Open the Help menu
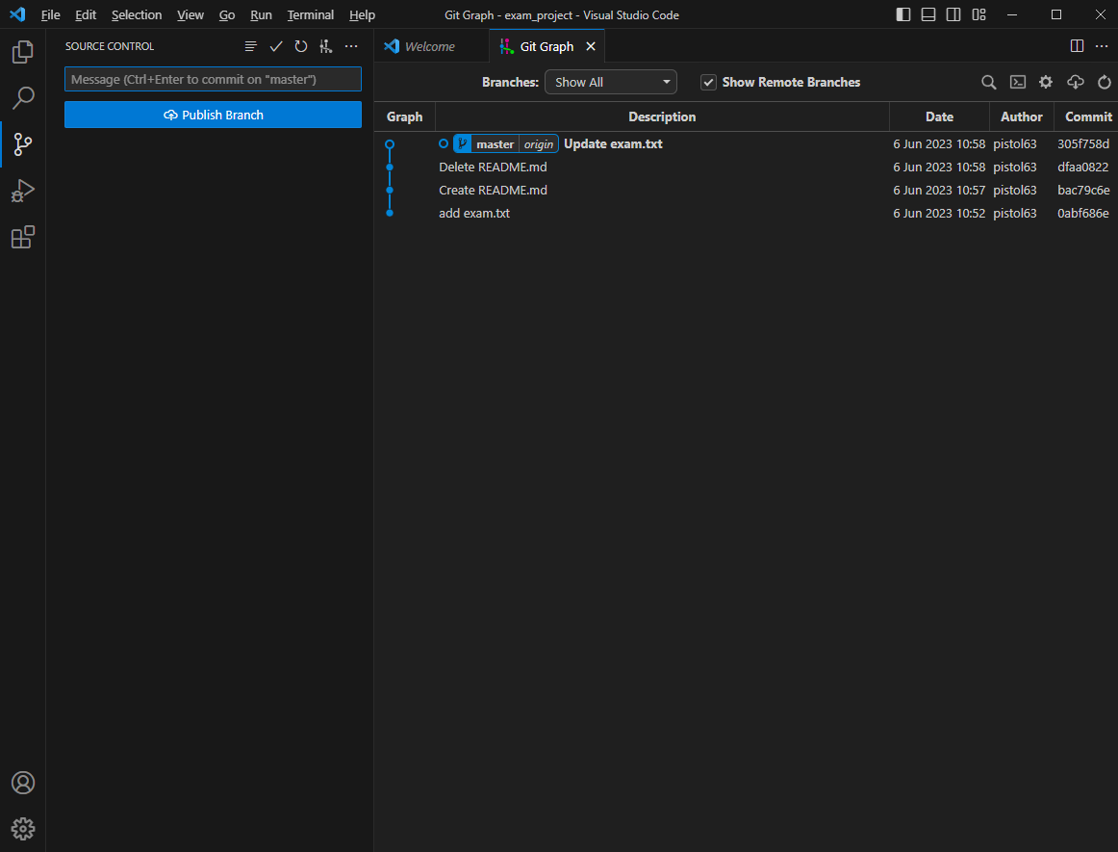Screen dimensions: 1118x852 362,15
